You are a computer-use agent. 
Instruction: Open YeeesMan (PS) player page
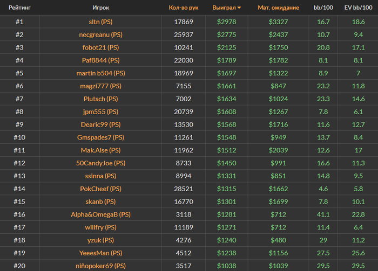(x=100, y=253)
